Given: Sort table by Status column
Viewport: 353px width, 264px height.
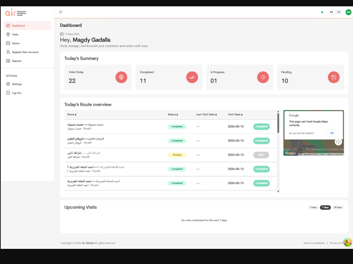Looking at the screenshot, I should [173, 114].
